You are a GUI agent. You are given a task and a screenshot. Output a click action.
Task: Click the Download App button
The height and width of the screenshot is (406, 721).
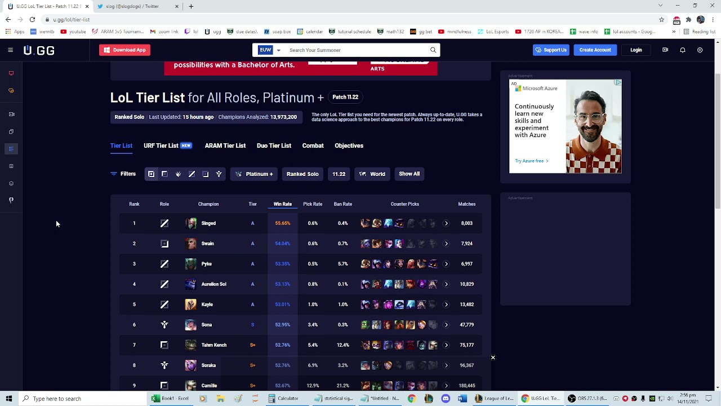tap(124, 50)
